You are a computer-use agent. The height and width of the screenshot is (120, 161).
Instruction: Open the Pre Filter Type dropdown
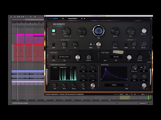pyautogui.click(x=64, y=57)
